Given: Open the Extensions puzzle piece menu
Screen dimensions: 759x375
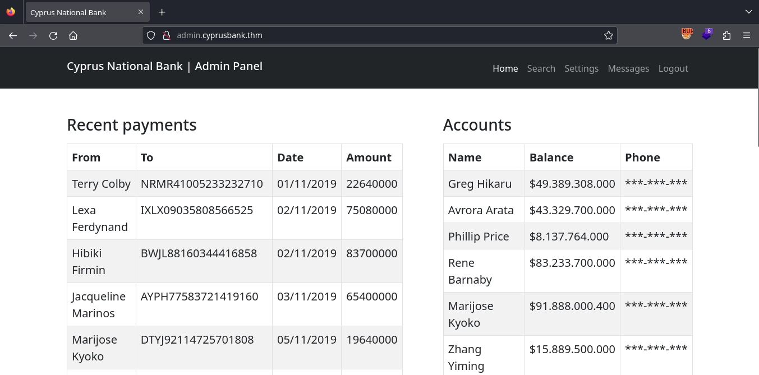Looking at the screenshot, I should 727,35.
